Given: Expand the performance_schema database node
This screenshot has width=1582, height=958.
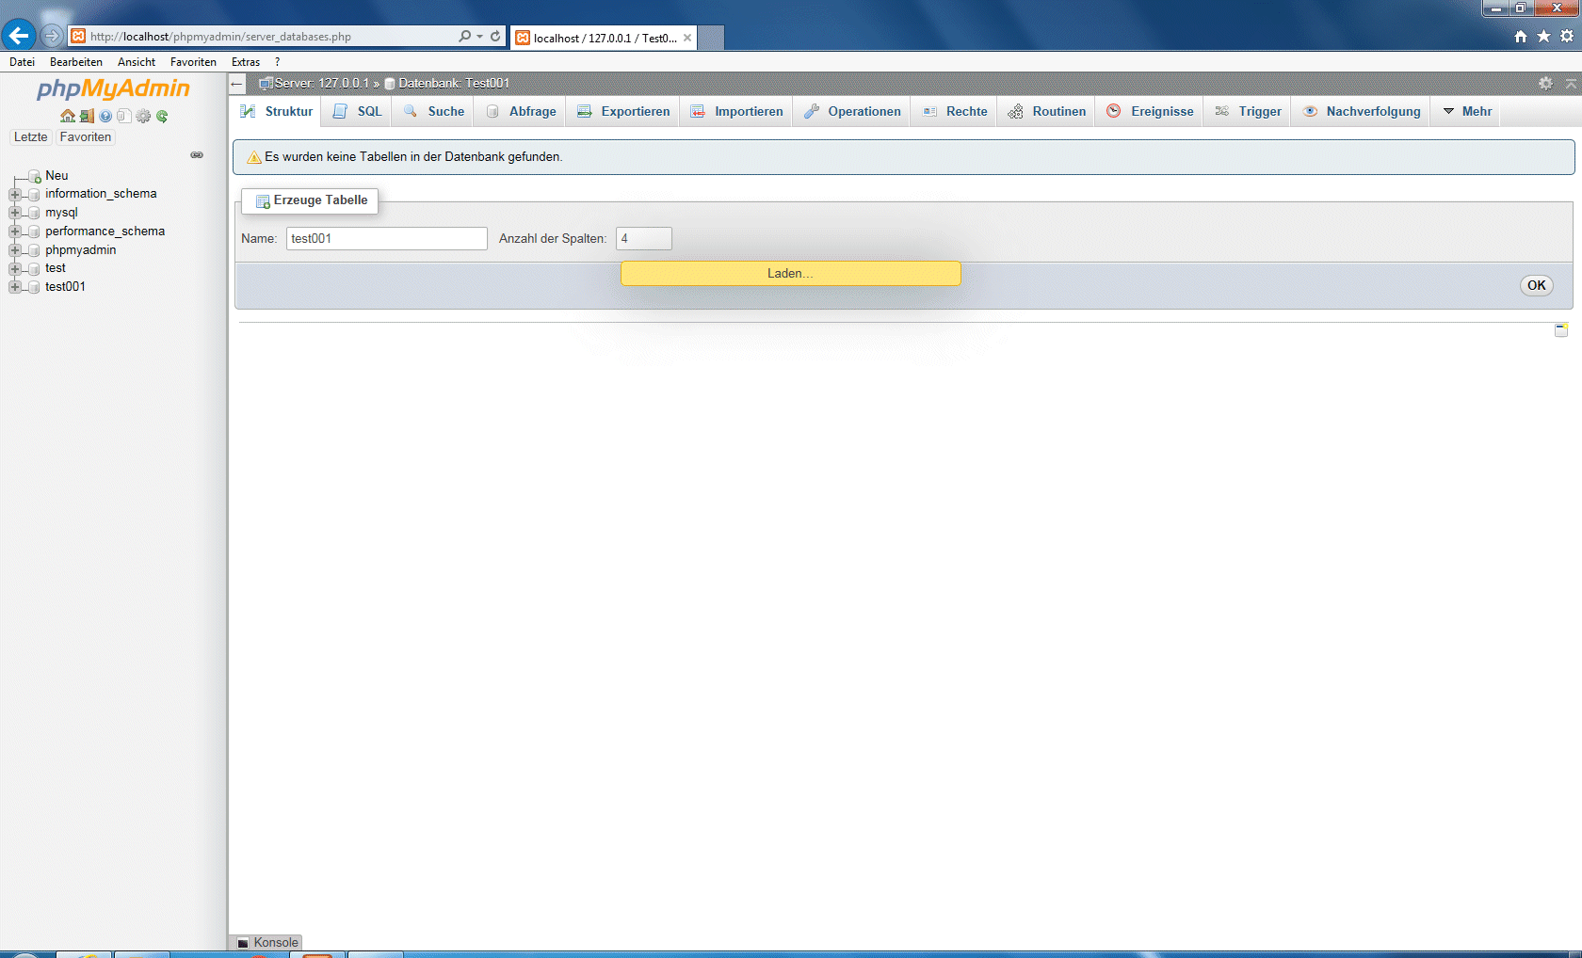Looking at the screenshot, I should (14, 232).
